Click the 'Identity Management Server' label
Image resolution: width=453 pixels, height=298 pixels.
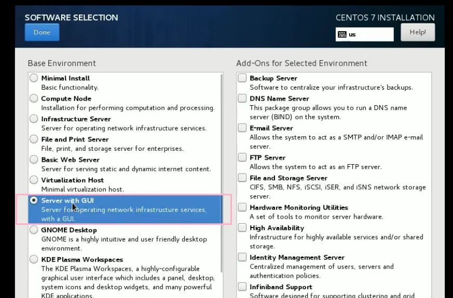(297, 258)
